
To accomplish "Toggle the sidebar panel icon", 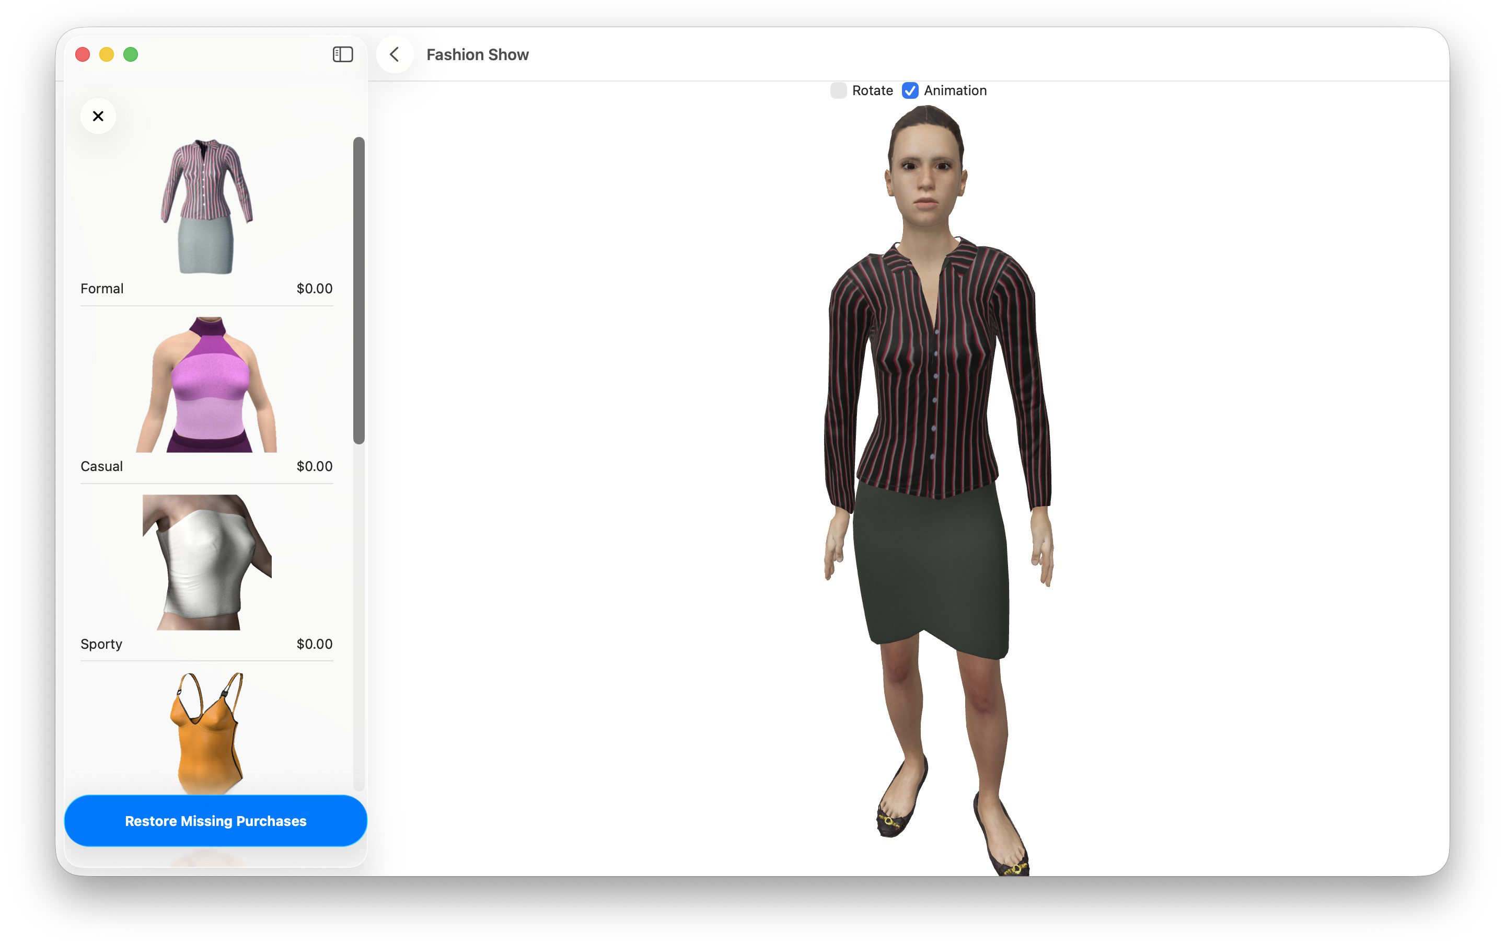I will pos(343,55).
